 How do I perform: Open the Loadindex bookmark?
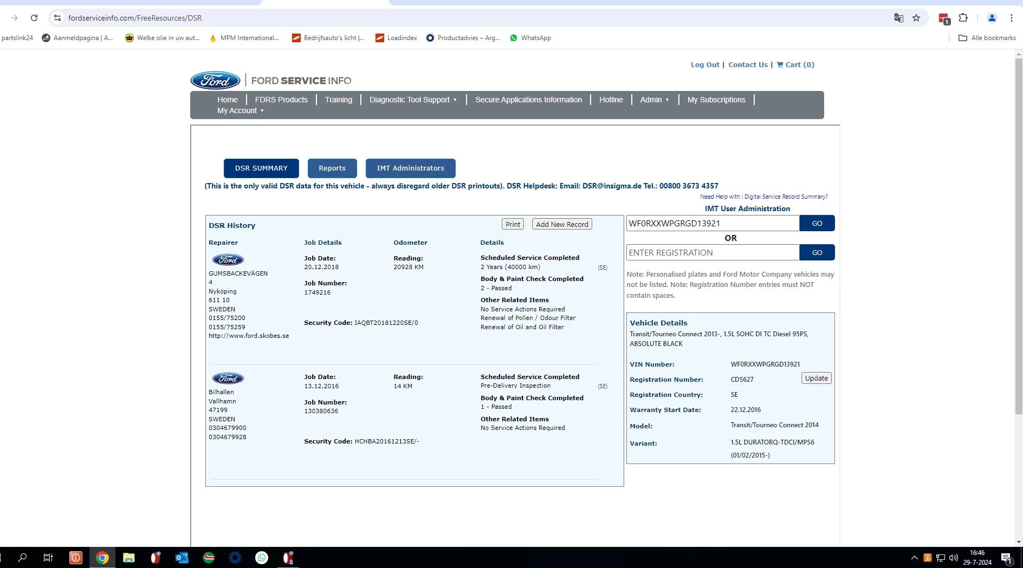pos(396,38)
